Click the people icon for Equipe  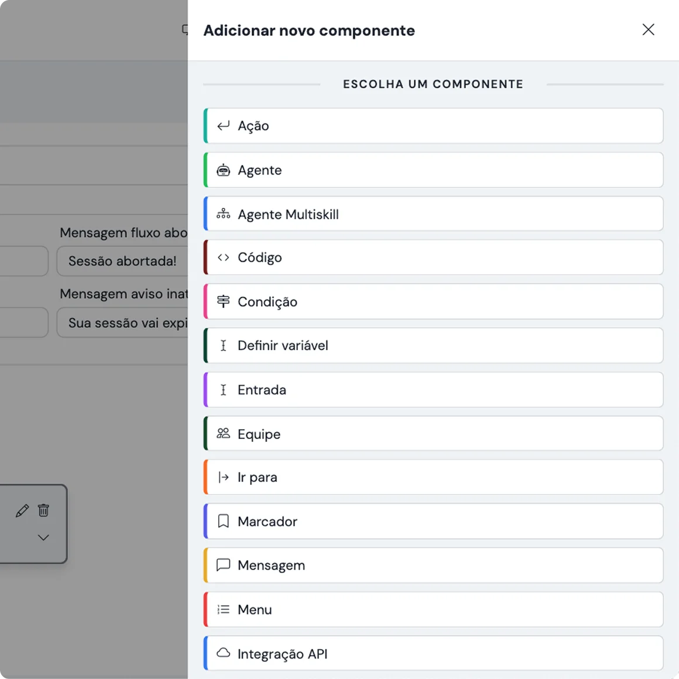(x=223, y=434)
